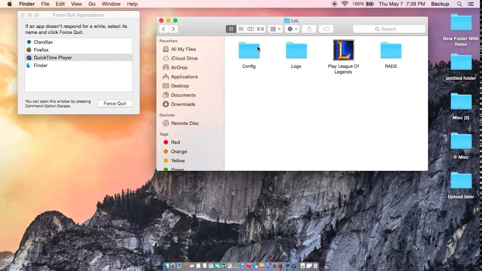Open the File menu
Viewport: 482px width, 271px height.
click(45, 4)
